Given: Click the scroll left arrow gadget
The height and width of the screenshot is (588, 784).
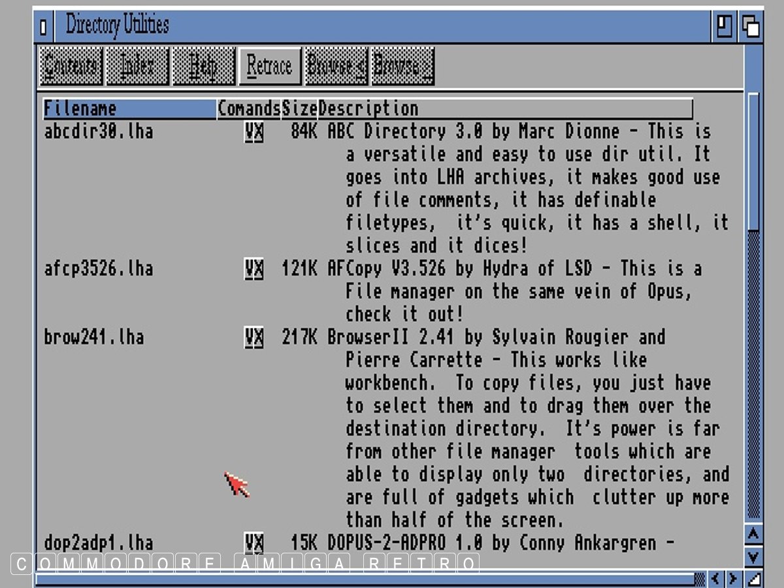Looking at the screenshot, I should [717, 579].
